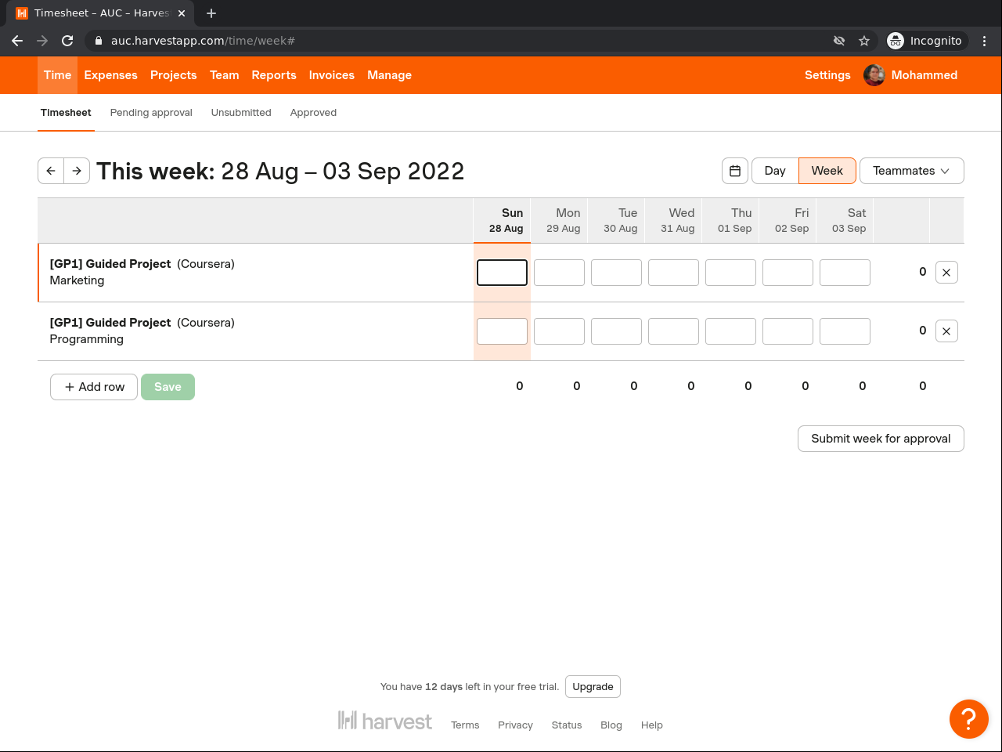Viewport: 1002px width, 752px height.
Task: Open the orange help question mark
Action: (x=968, y=718)
